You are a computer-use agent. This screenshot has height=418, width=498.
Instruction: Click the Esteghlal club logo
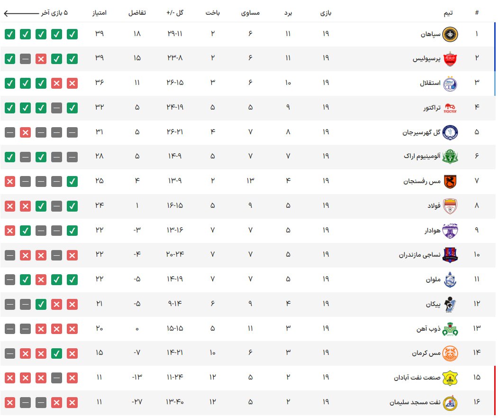point(450,84)
